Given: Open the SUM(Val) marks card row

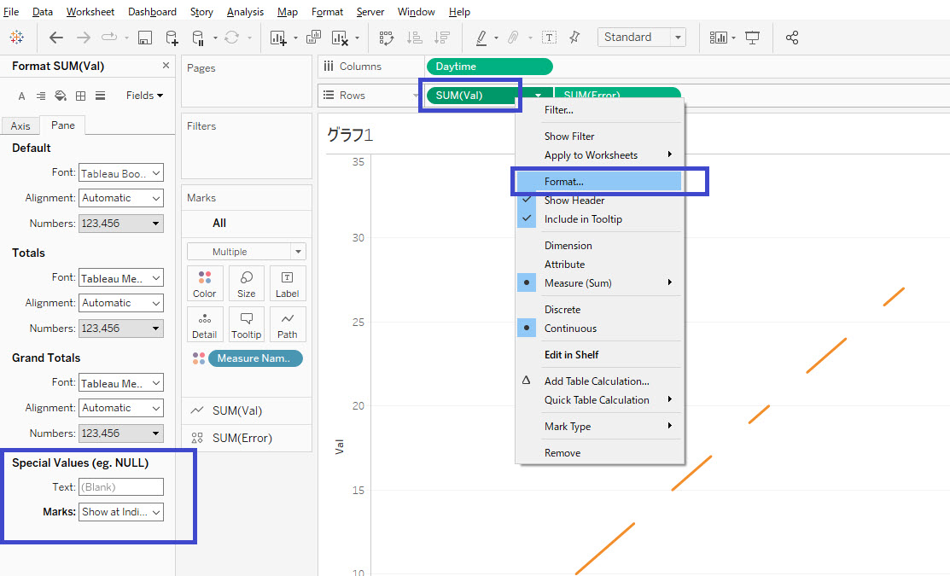Looking at the screenshot, I should tap(247, 410).
